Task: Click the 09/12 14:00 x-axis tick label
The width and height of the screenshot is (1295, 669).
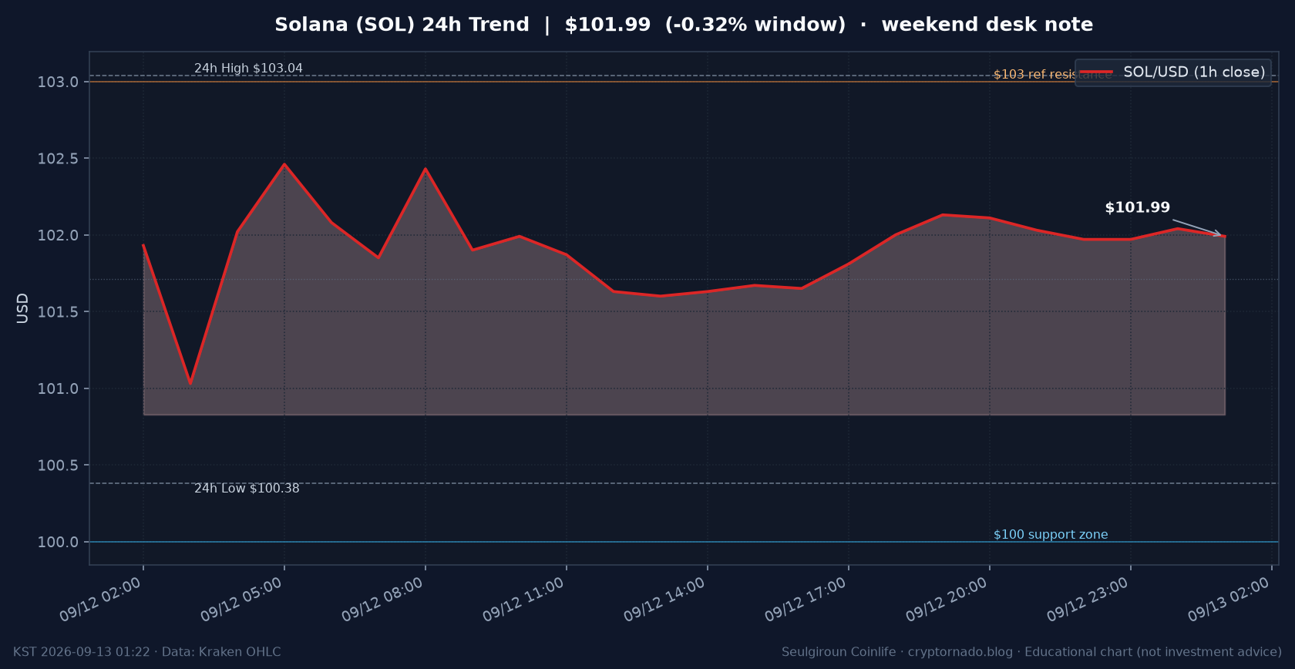Action: (x=664, y=600)
